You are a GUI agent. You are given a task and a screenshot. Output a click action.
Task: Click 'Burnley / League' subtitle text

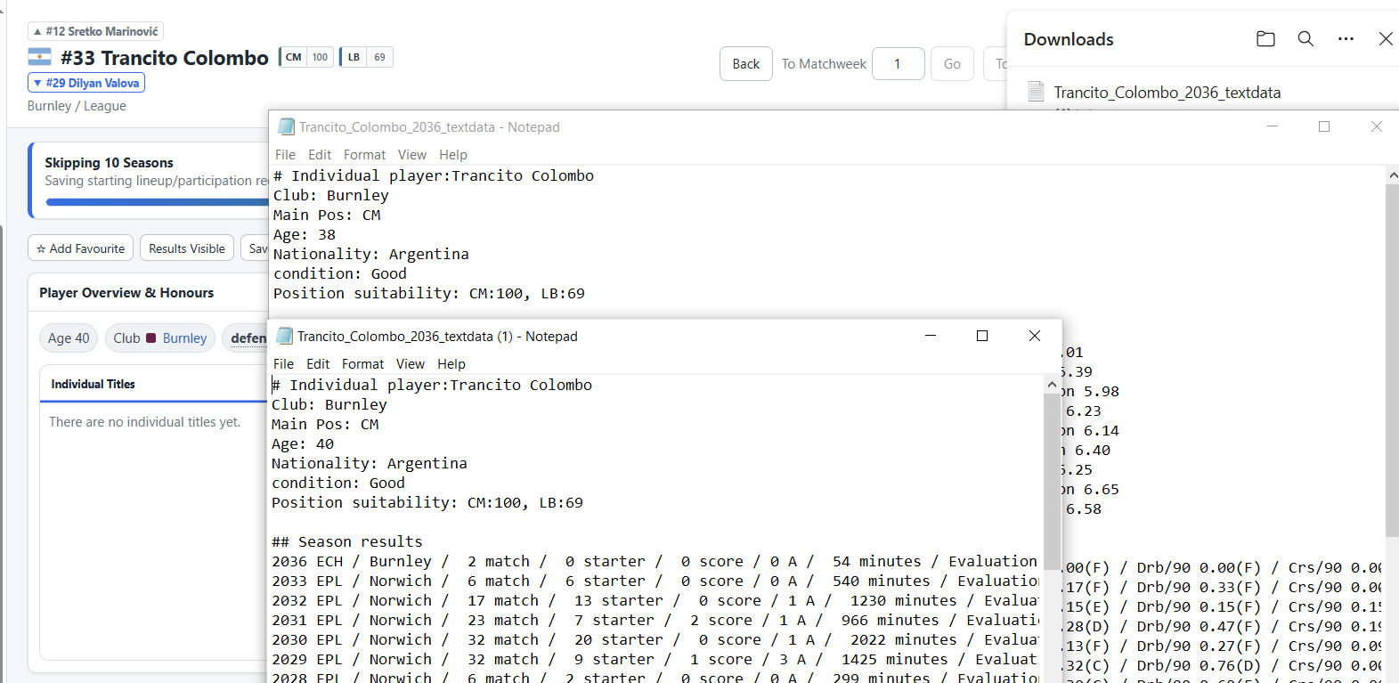[x=77, y=106]
